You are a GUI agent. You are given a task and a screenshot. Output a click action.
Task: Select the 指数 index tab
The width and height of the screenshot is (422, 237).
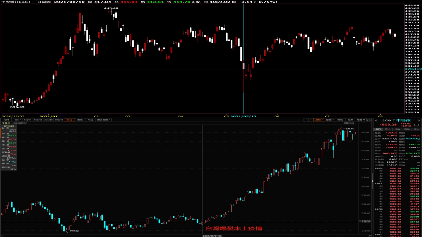point(397,129)
